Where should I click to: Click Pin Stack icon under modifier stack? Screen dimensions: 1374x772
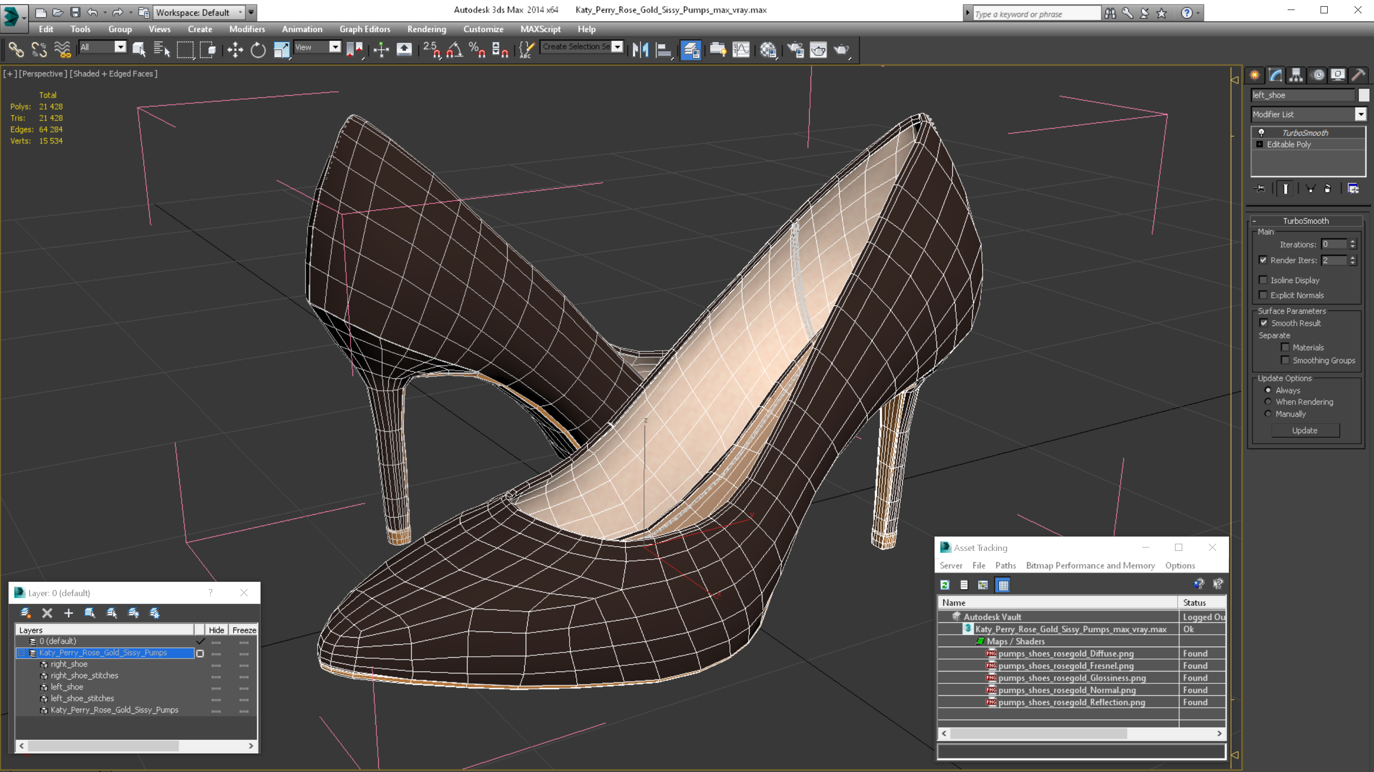click(1260, 189)
